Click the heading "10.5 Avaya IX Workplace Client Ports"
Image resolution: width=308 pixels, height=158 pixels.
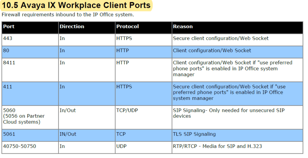point(76,5)
